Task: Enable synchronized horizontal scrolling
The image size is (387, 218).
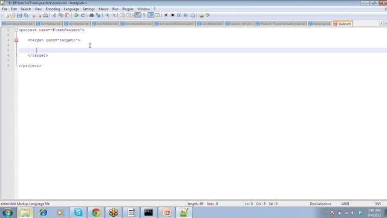Action: [x=129, y=15]
